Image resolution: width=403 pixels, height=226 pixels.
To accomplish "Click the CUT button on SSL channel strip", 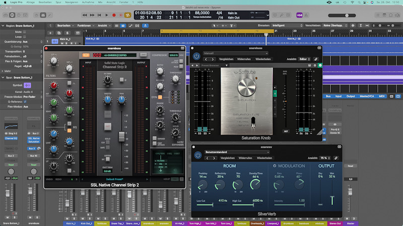I will (x=108, y=127).
